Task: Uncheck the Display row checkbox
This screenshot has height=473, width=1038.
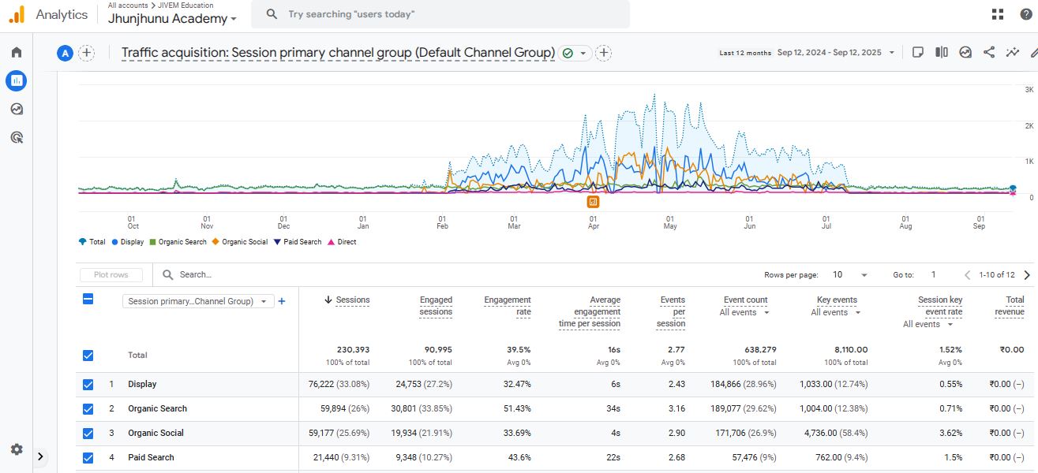Action: 88,385
